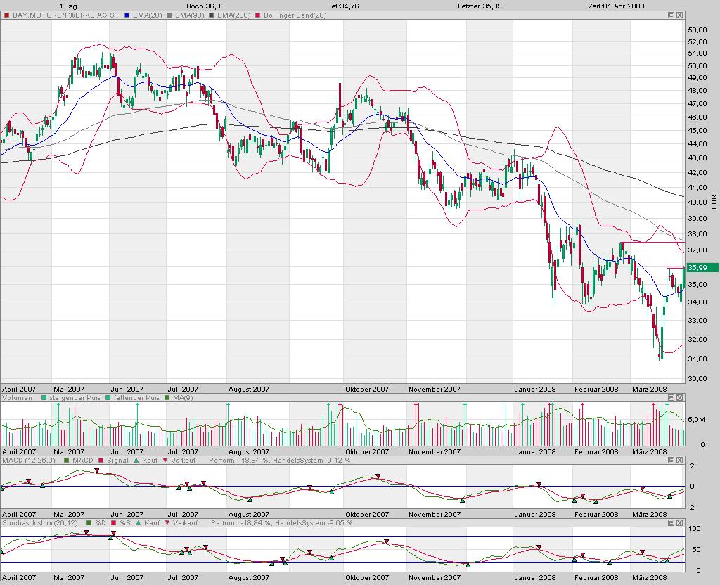Image resolution: width=720 pixels, height=585 pixels.
Task: Select the EMA(20) indicator legend icon
Action: [126, 14]
